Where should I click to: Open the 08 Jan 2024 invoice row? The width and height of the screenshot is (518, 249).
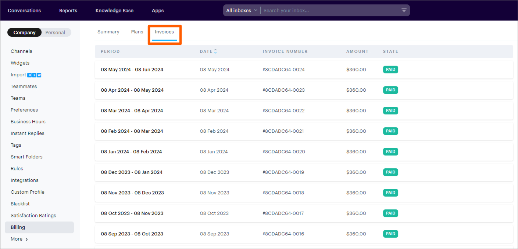[131, 152]
